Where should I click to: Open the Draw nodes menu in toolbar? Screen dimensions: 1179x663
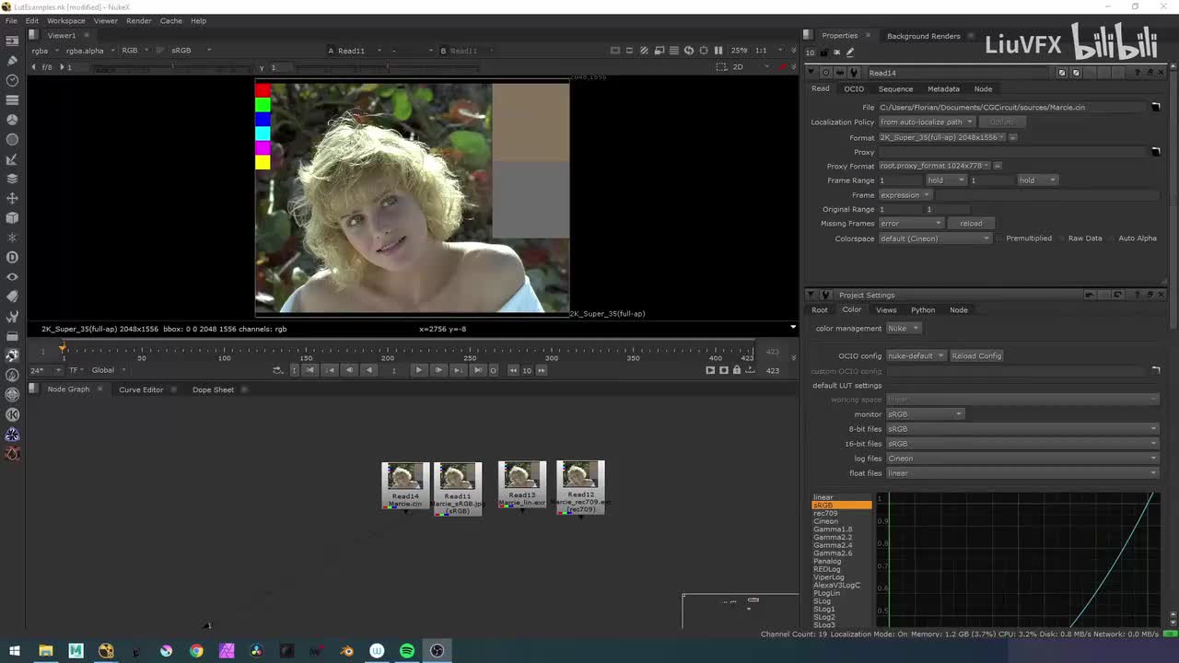coord(12,61)
